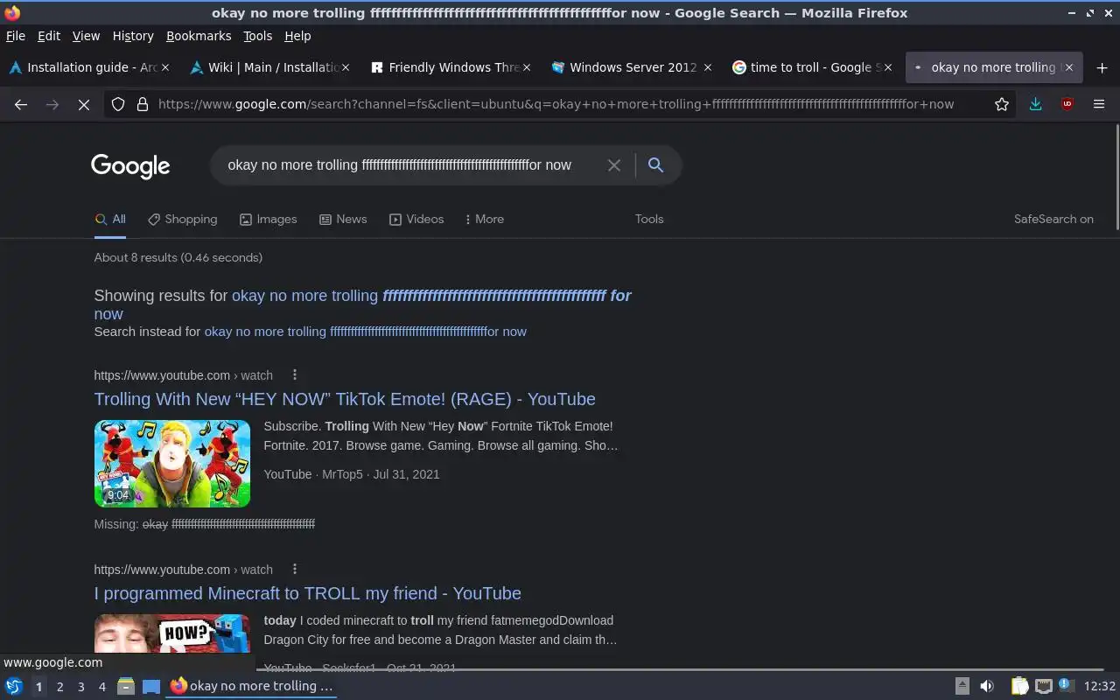Switch to workspace 4

pyautogui.click(x=101, y=687)
